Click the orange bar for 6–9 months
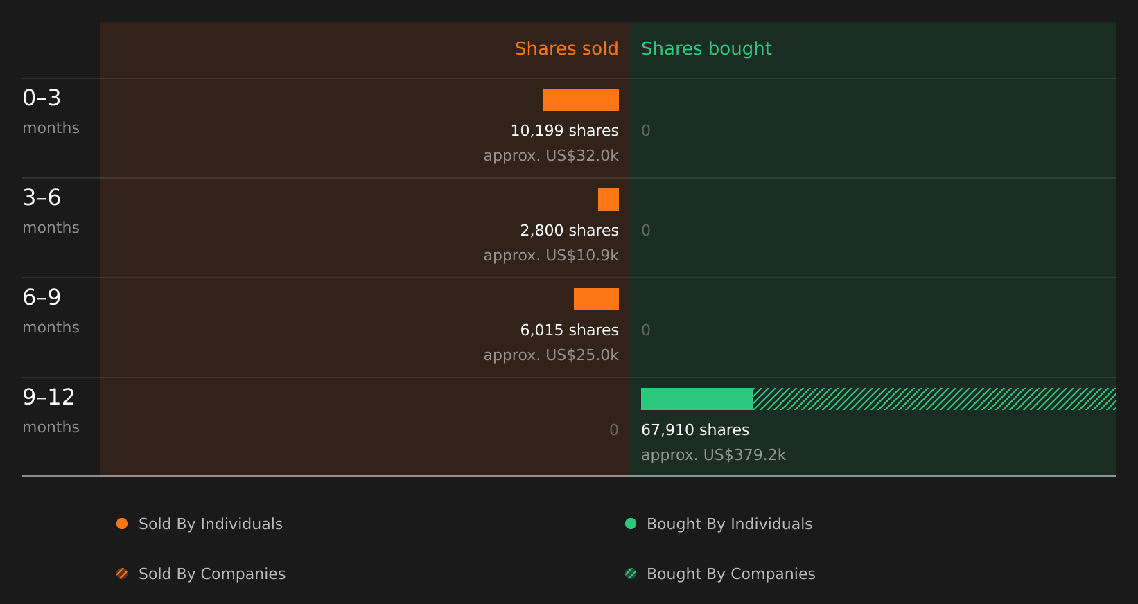The image size is (1138, 604). [596, 299]
